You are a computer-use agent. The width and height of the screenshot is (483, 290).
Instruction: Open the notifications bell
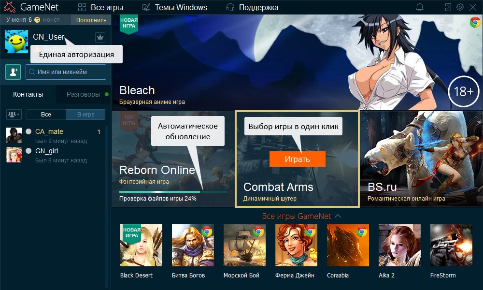point(420,7)
